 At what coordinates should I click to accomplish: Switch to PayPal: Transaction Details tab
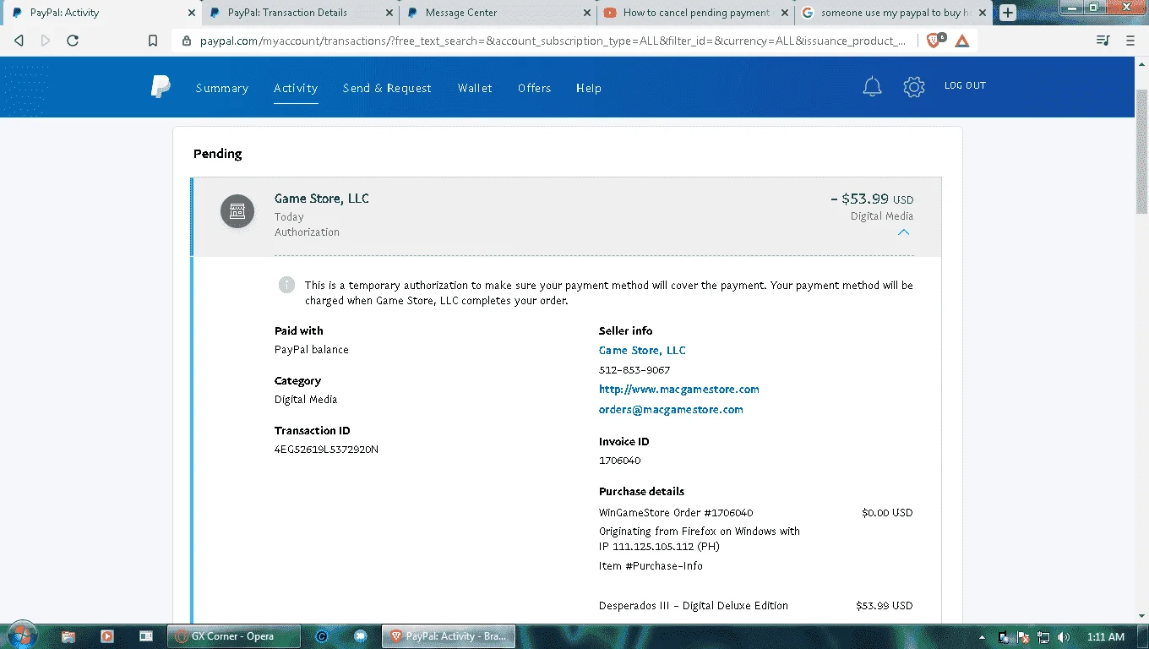tap(300, 13)
